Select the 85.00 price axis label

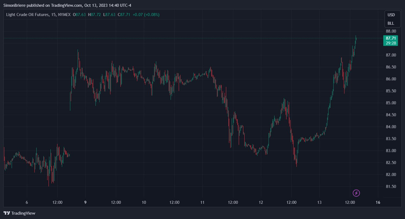[x=391, y=103]
